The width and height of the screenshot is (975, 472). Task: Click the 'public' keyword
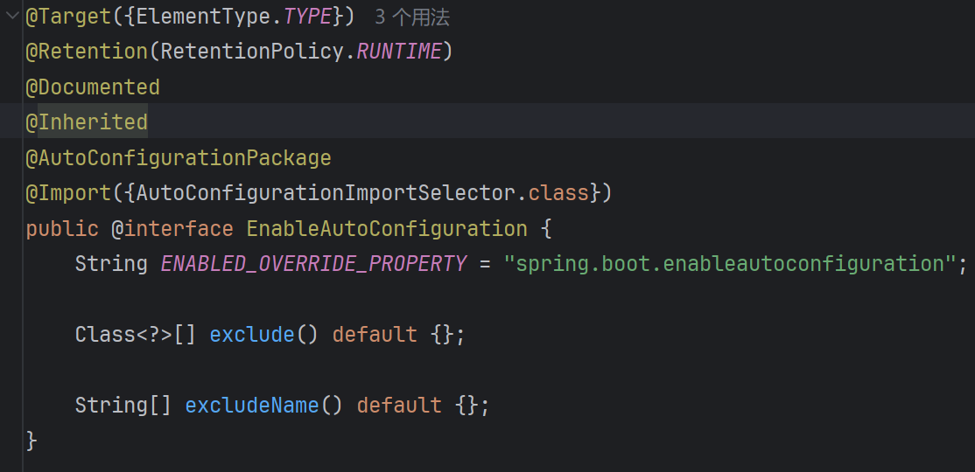[x=62, y=228]
